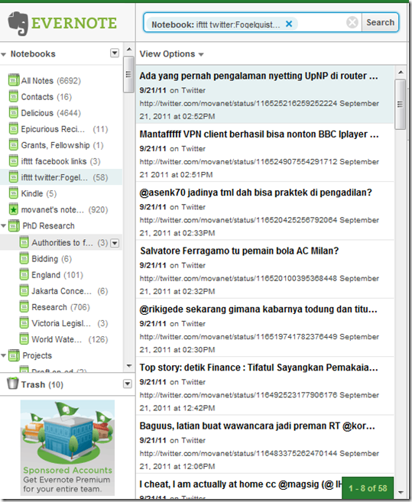
Task: Click the Grants, Fellowship notebook icon
Action: (14, 145)
